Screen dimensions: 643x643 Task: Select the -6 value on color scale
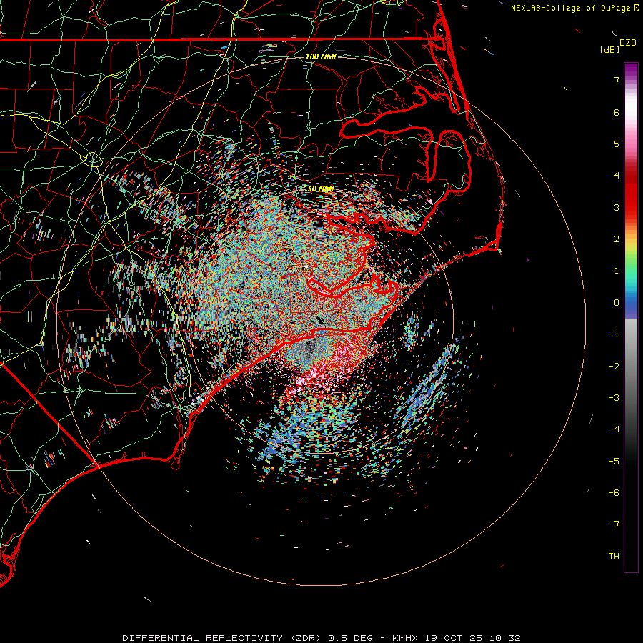[614, 493]
